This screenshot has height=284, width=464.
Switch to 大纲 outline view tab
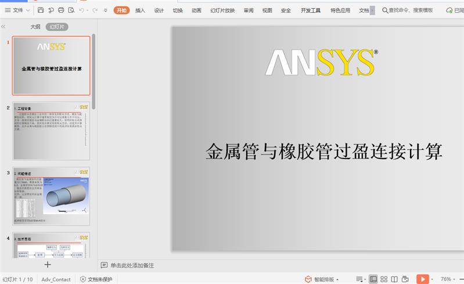click(35, 27)
